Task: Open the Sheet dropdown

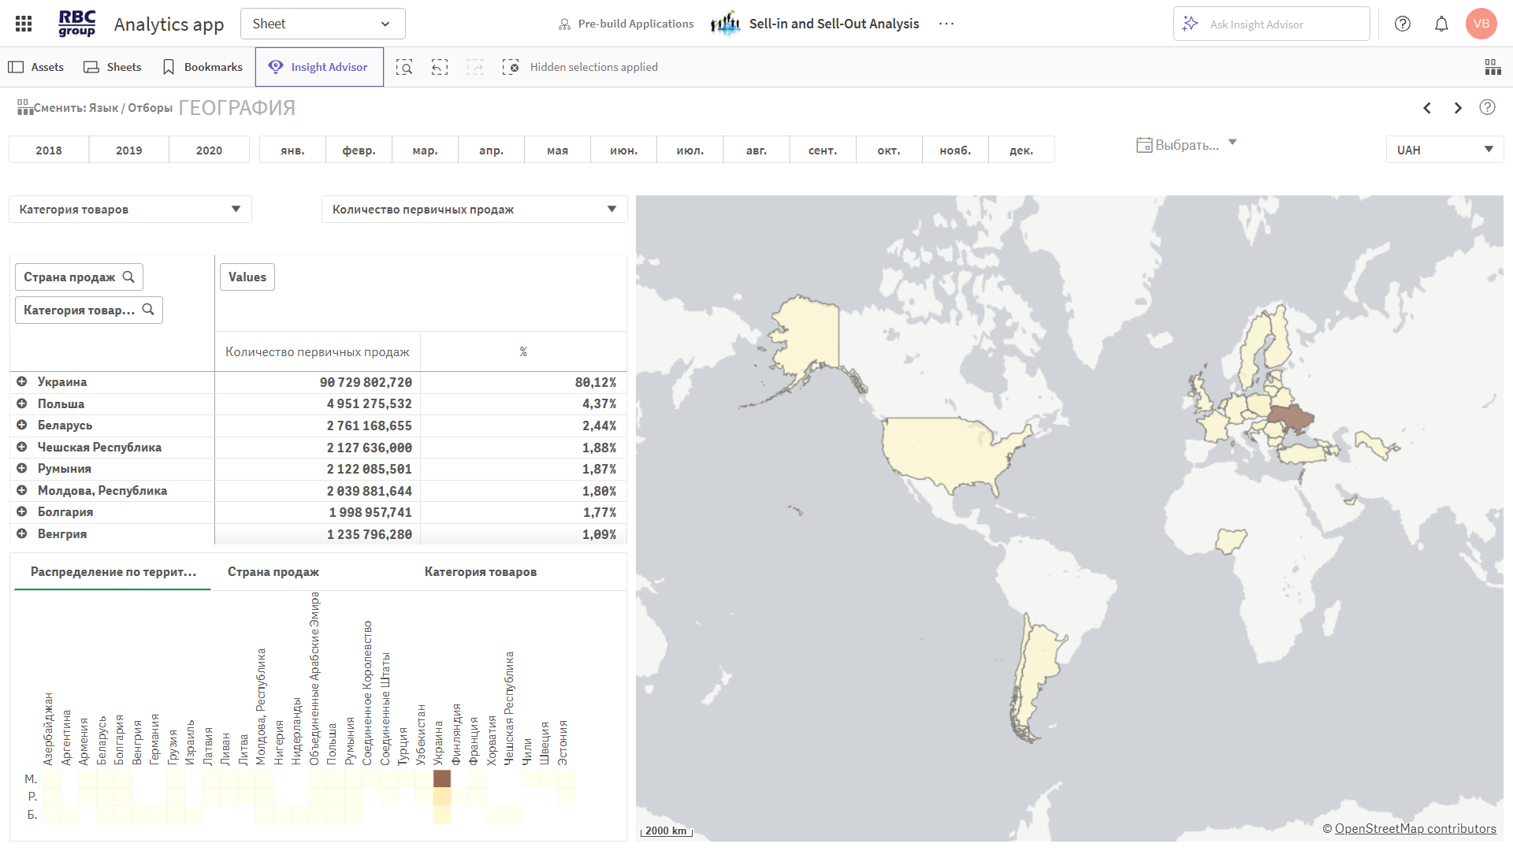Action: pos(322,24)
